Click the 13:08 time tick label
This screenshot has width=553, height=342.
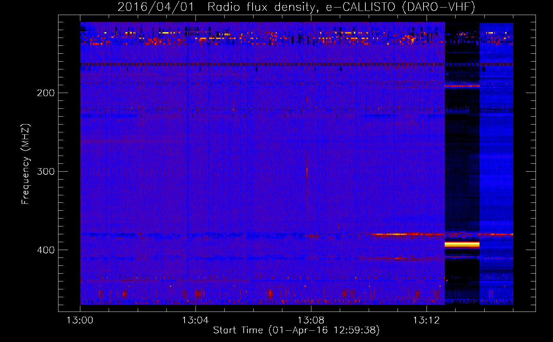click(x=311, y=320)
